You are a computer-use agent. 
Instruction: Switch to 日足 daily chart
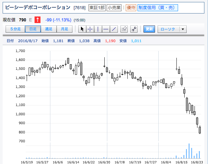click(x=33, y=29)
